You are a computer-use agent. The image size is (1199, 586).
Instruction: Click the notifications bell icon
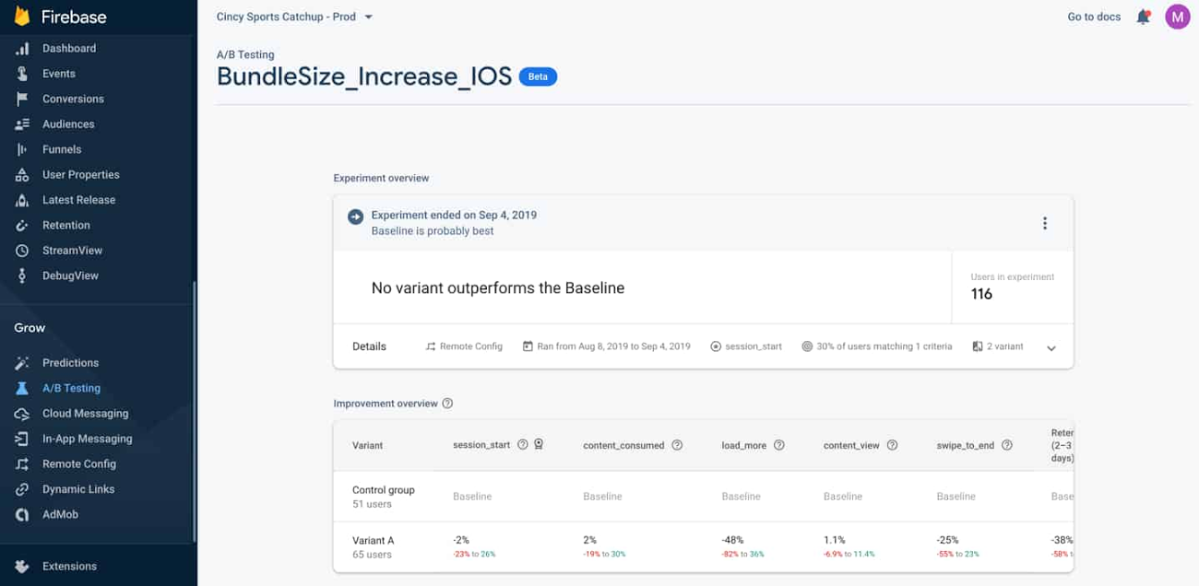[1143, 17]
